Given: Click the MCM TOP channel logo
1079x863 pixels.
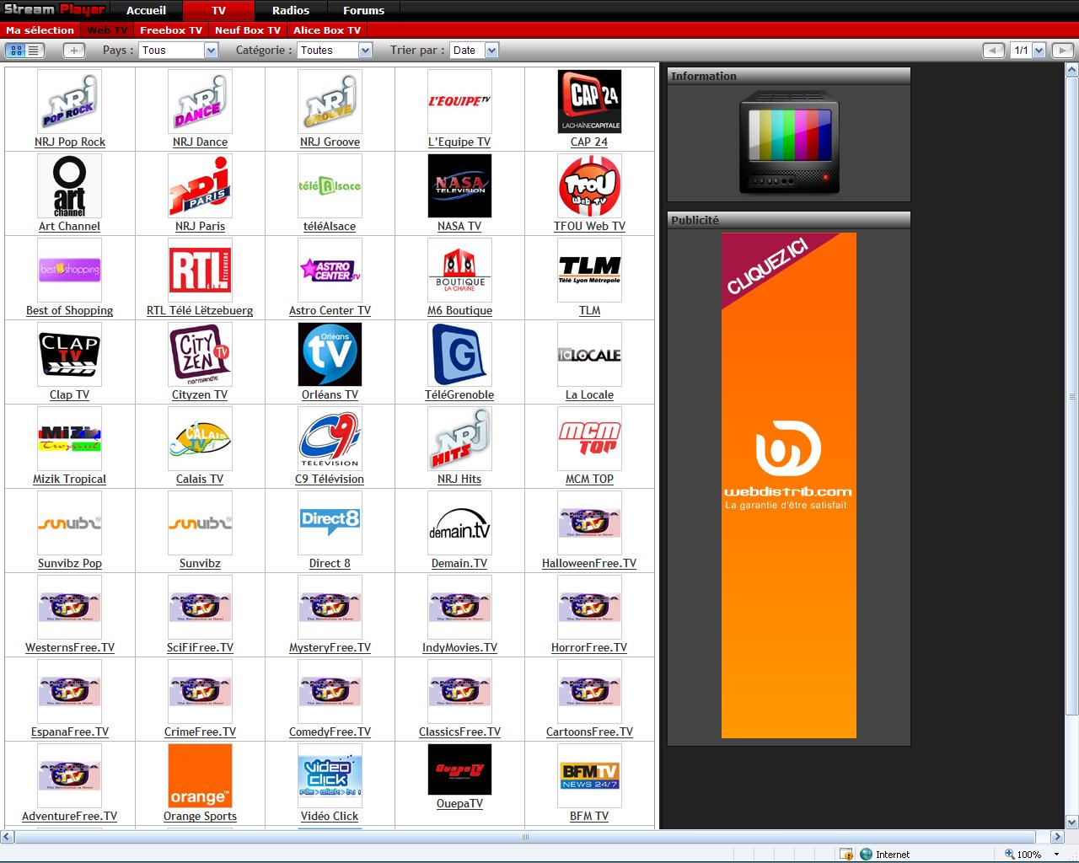Looking at the screenshot, I should pyautogui.click(x=589, y=439).
